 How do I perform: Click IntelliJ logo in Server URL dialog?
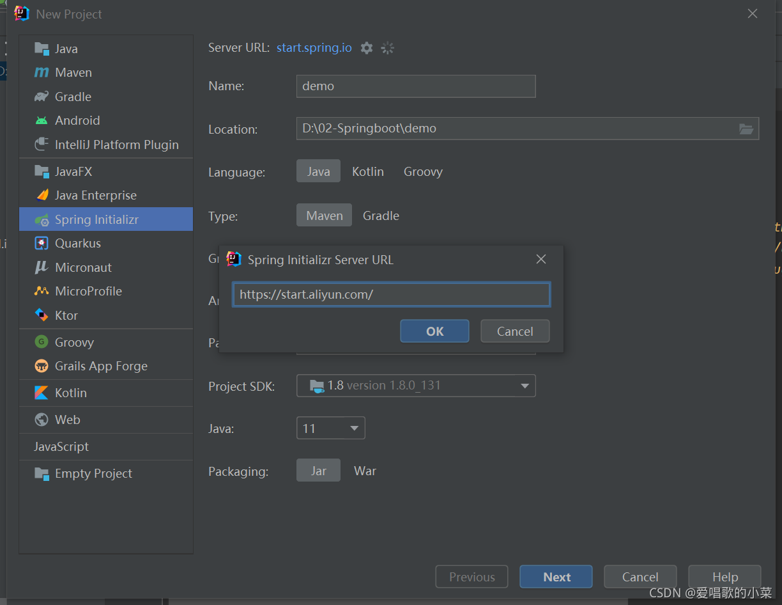[234, 259]
